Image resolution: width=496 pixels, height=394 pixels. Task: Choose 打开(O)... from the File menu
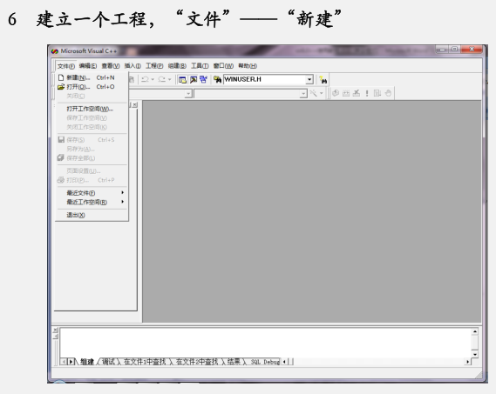92,86
